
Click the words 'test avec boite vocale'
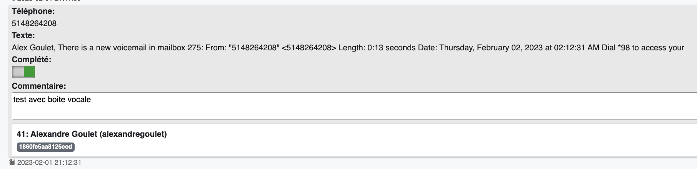(x=52, y=99)
